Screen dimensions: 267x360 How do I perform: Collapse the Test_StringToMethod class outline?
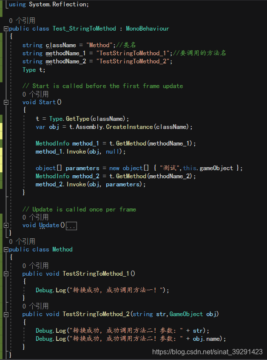coord(6,29)
